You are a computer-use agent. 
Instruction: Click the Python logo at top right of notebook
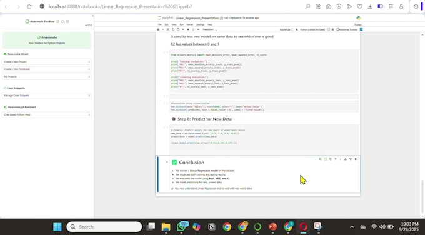358,18
